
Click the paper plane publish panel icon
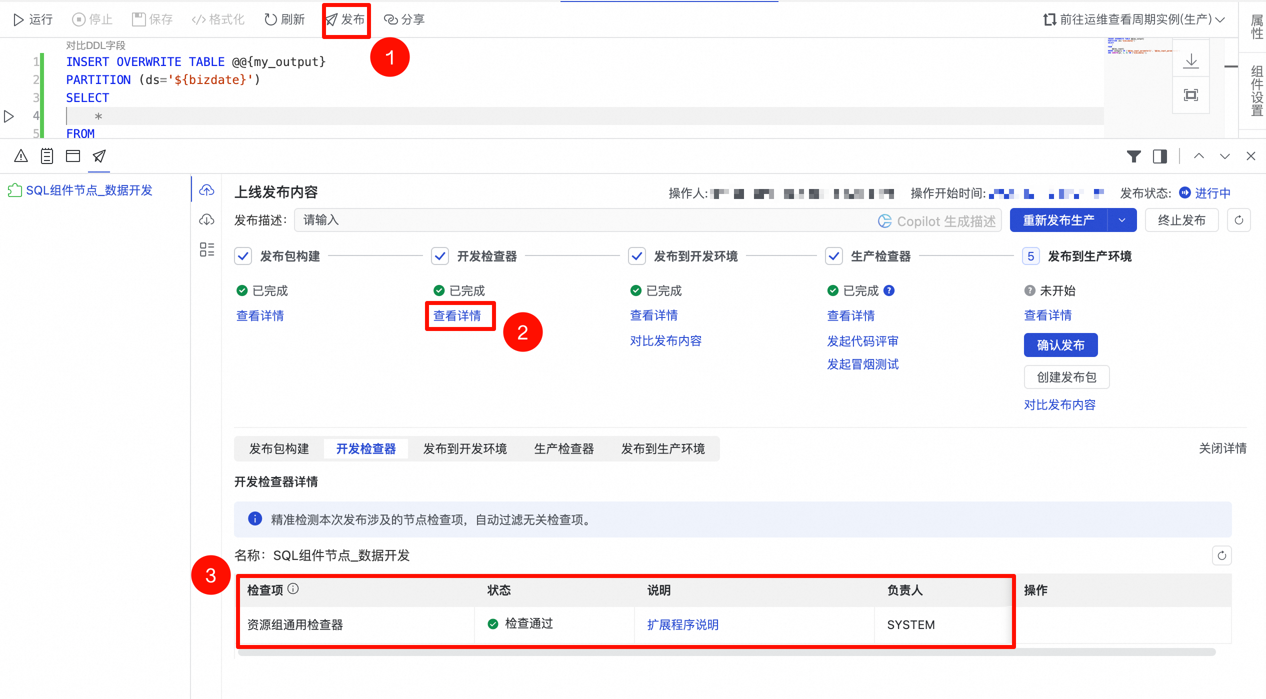tap(99, 156)
